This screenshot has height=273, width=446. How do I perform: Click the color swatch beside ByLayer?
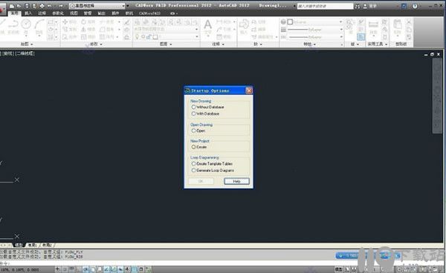point(290,22)
